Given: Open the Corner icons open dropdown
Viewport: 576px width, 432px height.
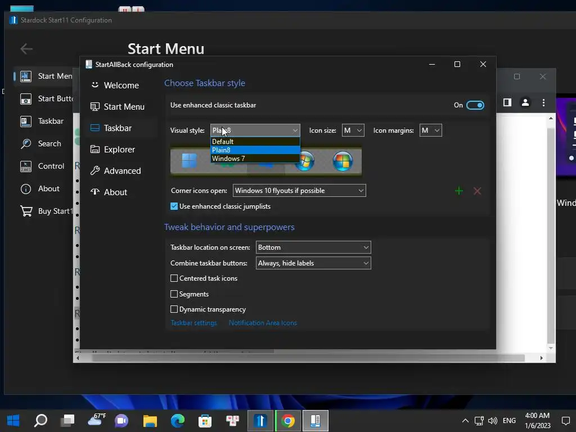Looking at the screenshot, I should tap(299, 191).
